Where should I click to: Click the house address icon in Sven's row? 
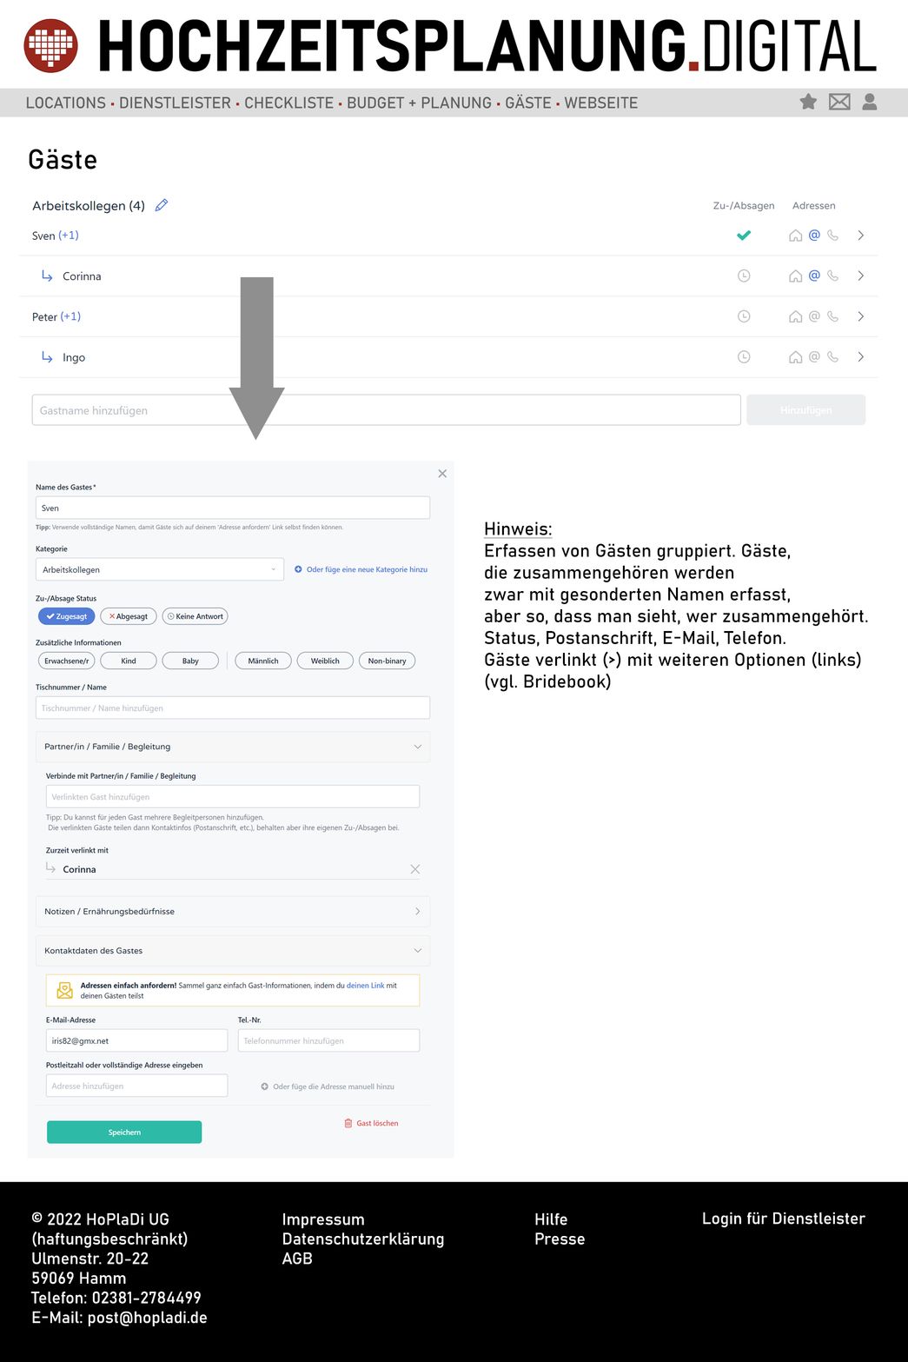coord(795,236)
